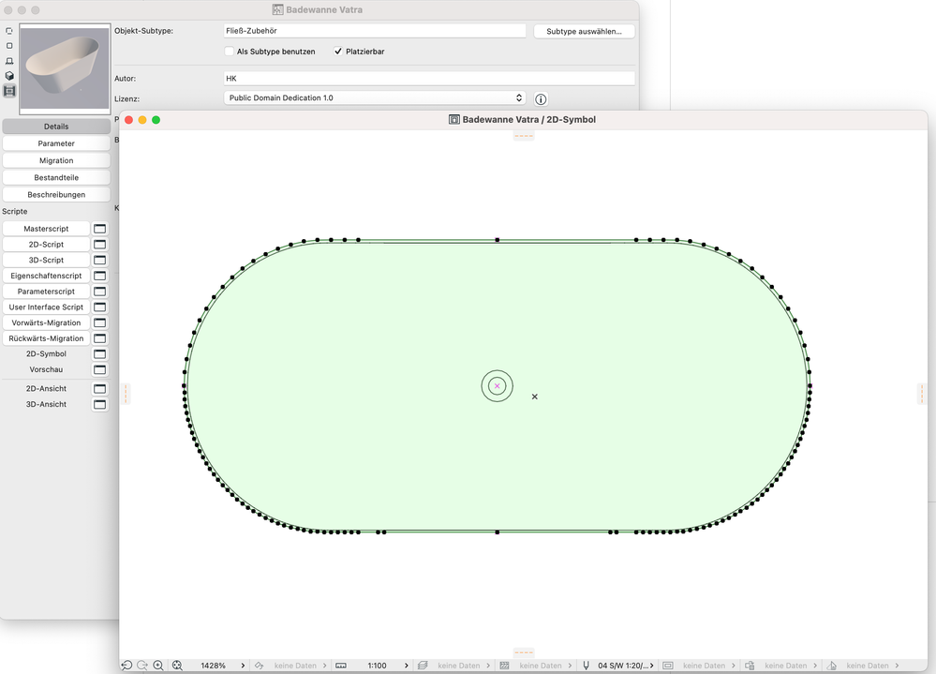Switch to the Parameter section
Image resolution: width=936 pixels, height=674 pixels.
coord(56,143)
